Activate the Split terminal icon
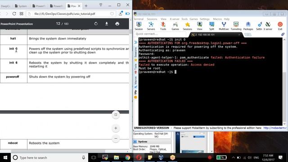Viewport: 288px width, 162px height. click(x=211, y=26)
